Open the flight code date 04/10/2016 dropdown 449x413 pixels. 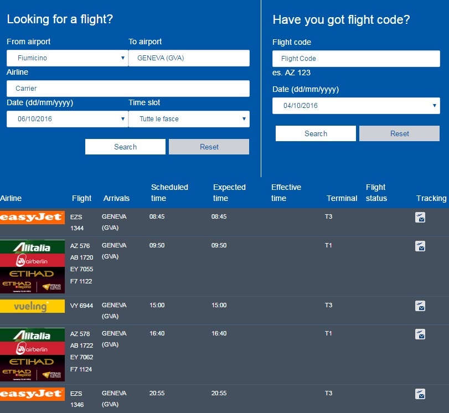(356, 106)
